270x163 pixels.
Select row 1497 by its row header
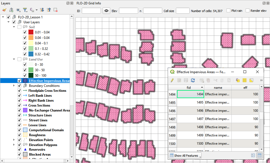pyautogui.click(x=172, y=119)
